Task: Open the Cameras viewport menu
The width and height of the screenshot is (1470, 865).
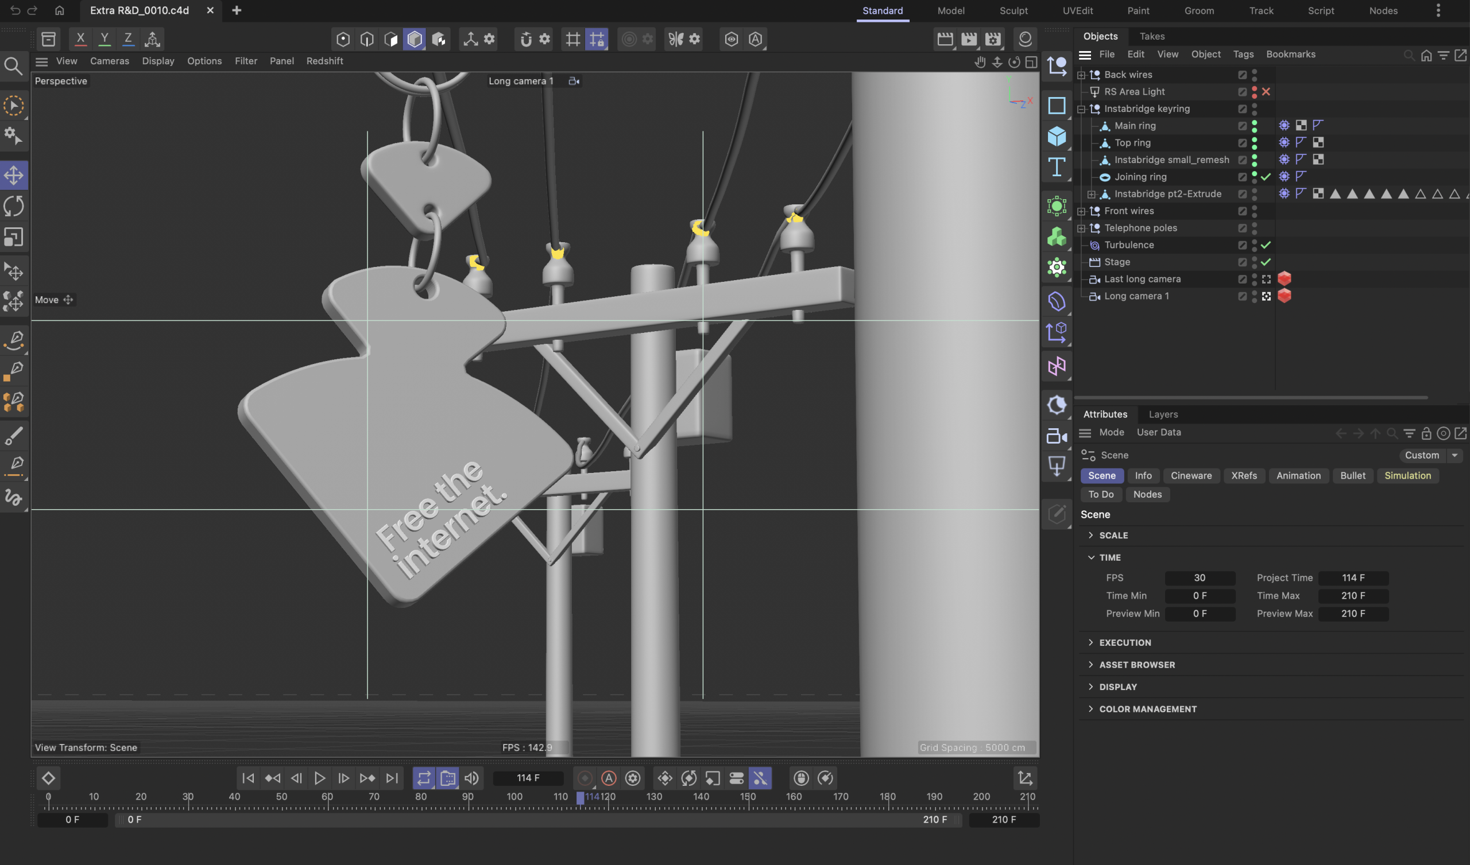Action: point(109,61)
